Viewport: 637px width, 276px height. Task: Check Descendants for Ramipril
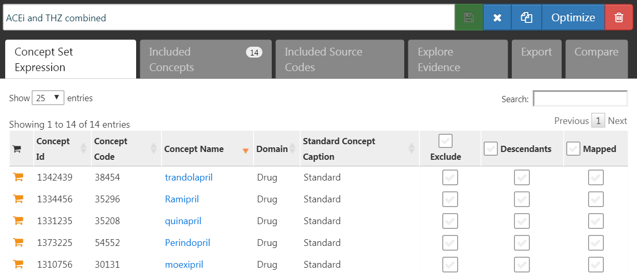(522, 199)
